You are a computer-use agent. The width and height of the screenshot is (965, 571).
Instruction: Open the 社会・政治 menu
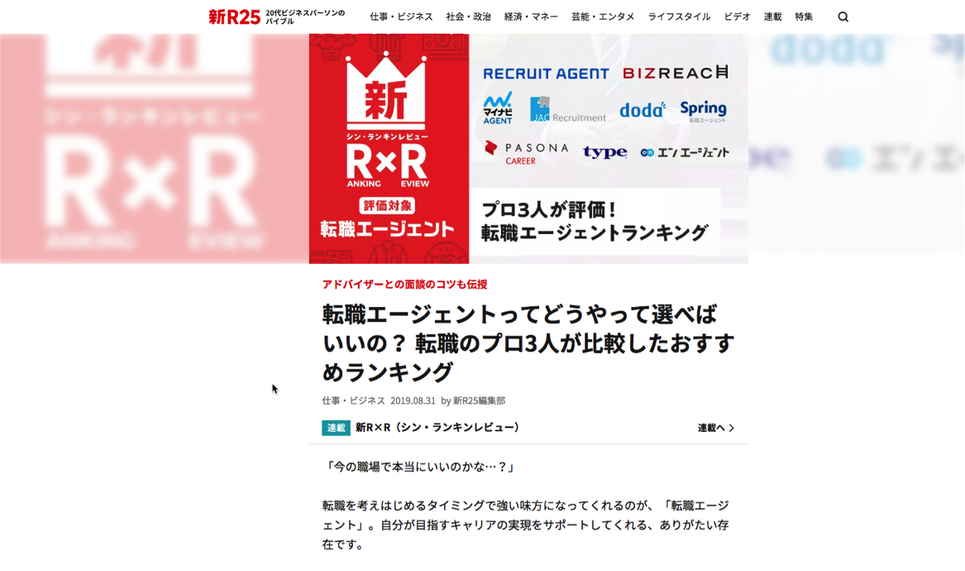tap(468, 17)
